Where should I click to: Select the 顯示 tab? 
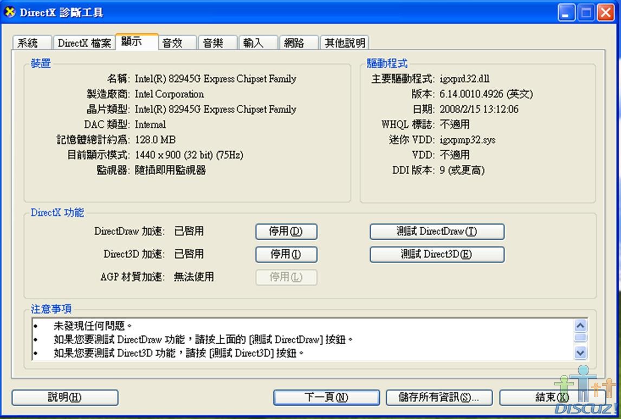[137, 42]
